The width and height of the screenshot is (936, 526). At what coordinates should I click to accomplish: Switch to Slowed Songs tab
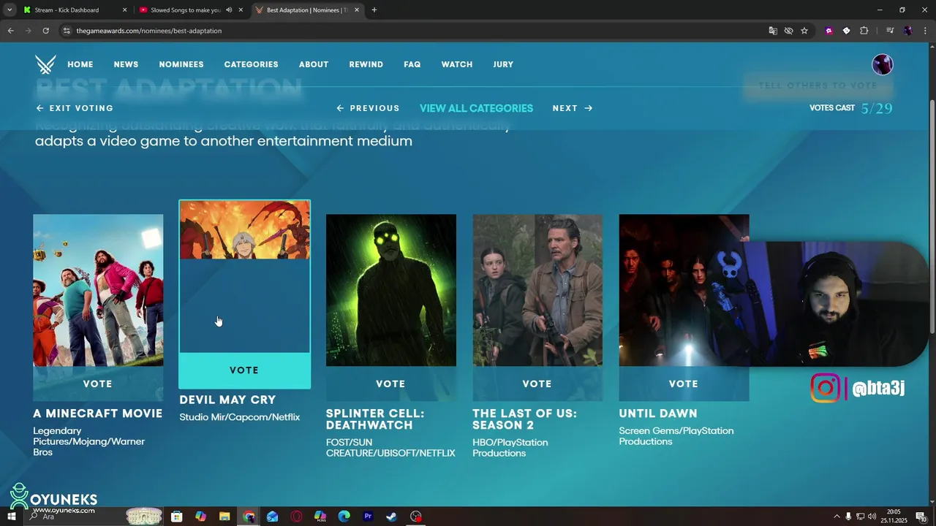192,10
